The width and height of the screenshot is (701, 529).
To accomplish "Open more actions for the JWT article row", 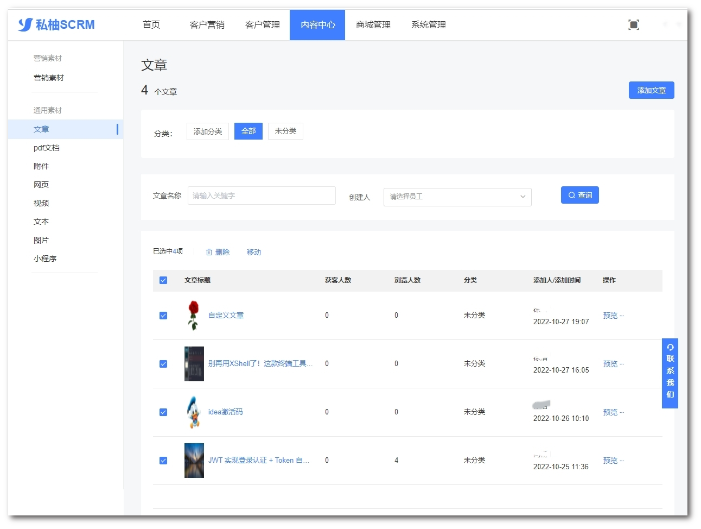I will tap(622, 461).
